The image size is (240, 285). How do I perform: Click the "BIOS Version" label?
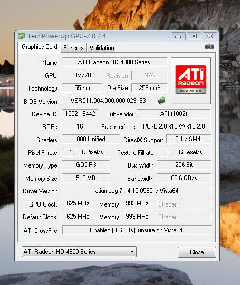pyautogui.click(x=41, y=102)
